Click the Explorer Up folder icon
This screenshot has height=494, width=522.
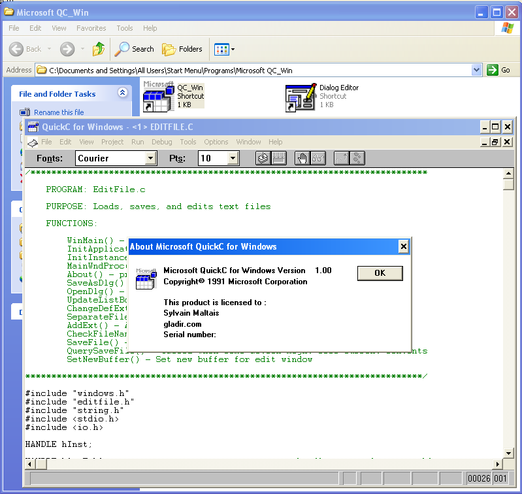coord(99,49)
